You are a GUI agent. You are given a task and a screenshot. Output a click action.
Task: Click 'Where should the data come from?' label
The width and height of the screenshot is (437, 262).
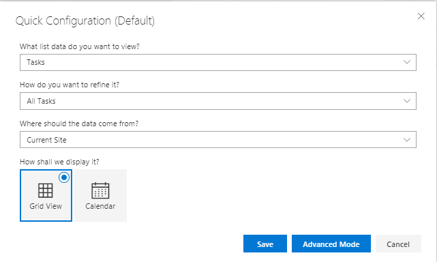coord(79,123)
